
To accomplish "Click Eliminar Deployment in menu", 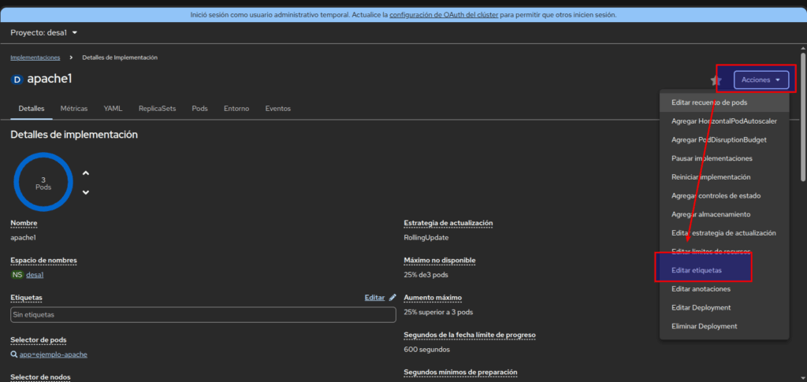I will click(x=704, y=326).
